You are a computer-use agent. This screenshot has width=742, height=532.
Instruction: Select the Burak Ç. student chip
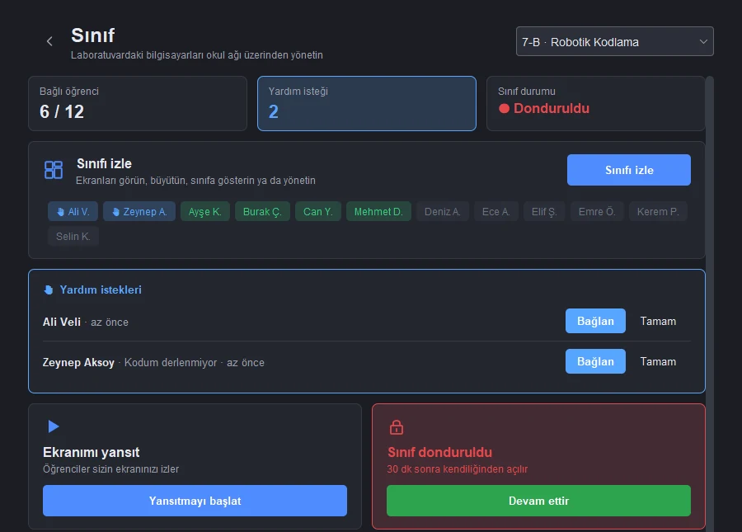click(262, 212)
